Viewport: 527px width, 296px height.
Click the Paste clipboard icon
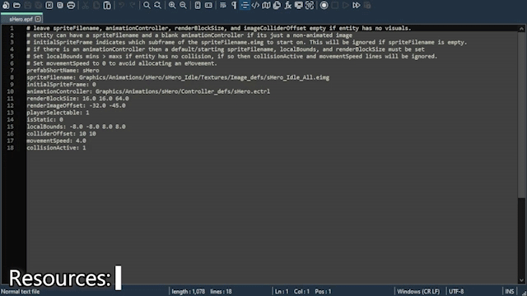107,5
